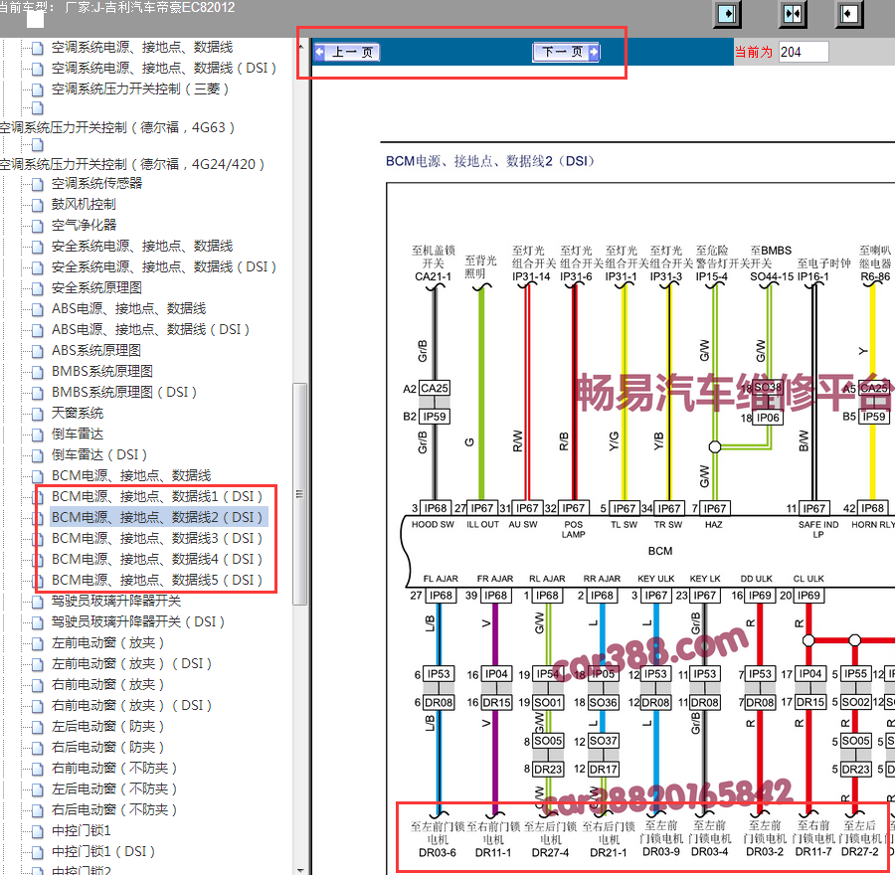Click the tree panel vertical scrollbar thumb
This screenshot has height=875, width=895.
(x=299, y=494)
